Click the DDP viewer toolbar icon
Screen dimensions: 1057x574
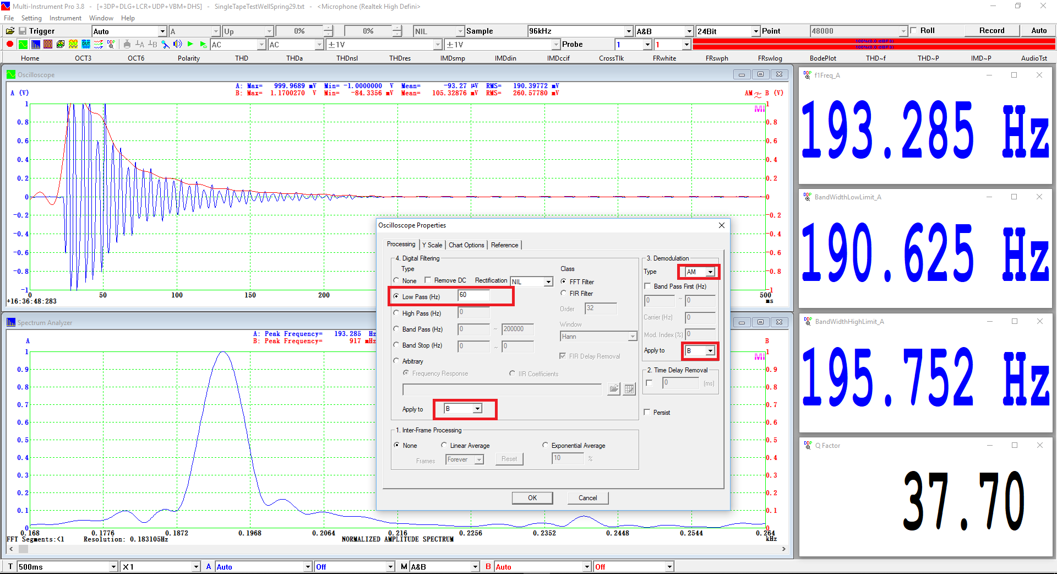point(111,44)
